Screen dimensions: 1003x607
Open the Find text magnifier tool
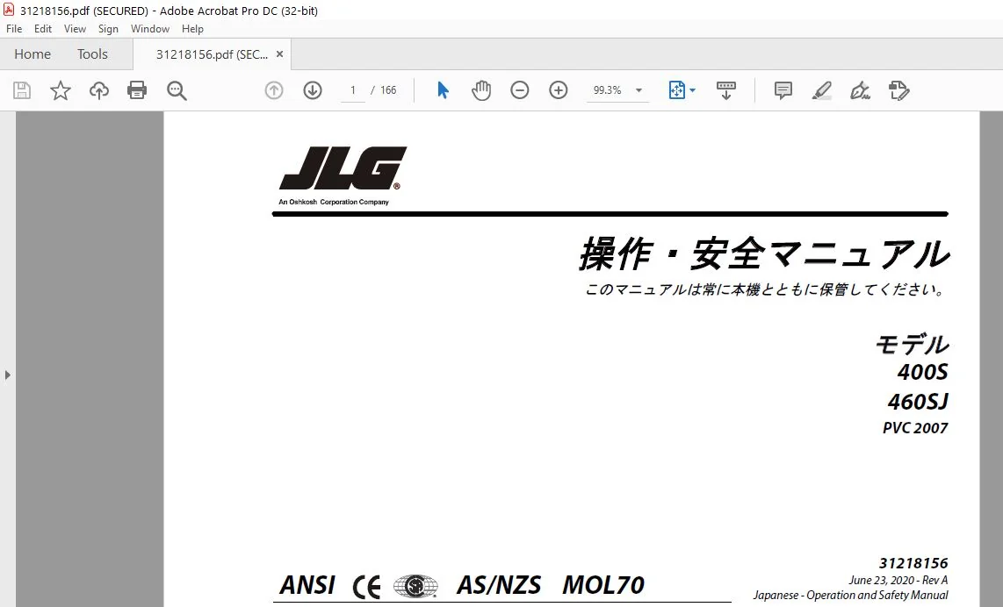(x=177, y=90)
